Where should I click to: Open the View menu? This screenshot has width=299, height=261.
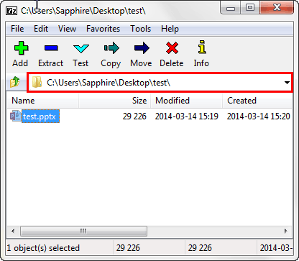tap(67, 29)
